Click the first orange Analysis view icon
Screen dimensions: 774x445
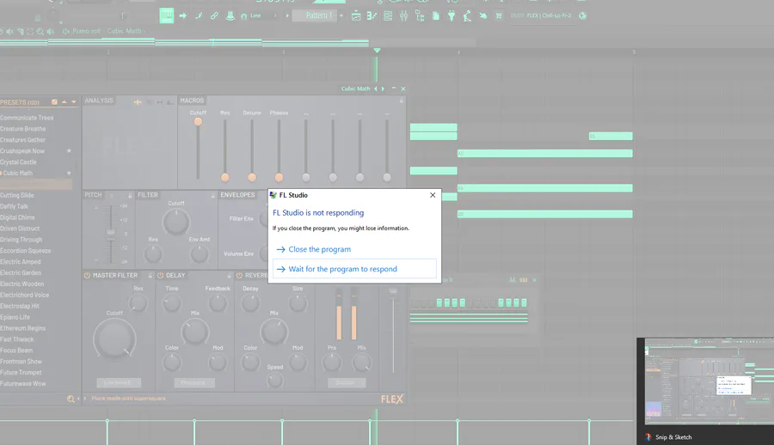[x=138, y=101]
